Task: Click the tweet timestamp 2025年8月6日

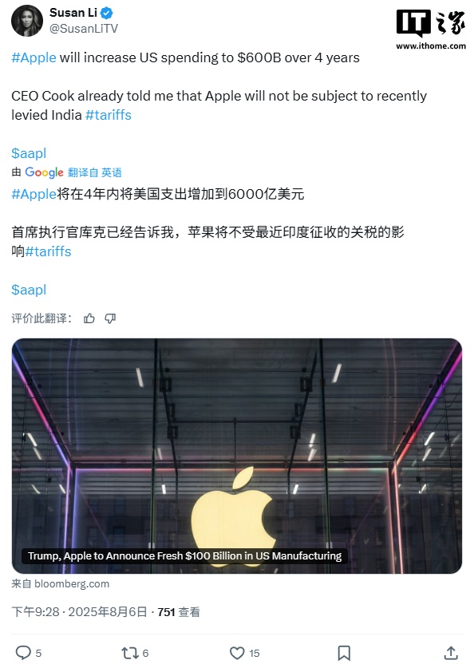Action: pyautogui.click(x=108, y=612)
